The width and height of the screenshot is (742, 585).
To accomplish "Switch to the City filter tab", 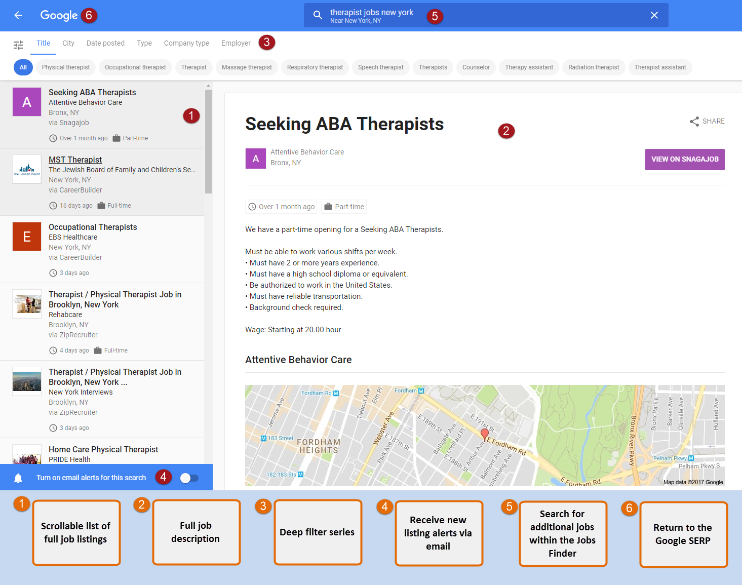I will [x=68, y=43].
